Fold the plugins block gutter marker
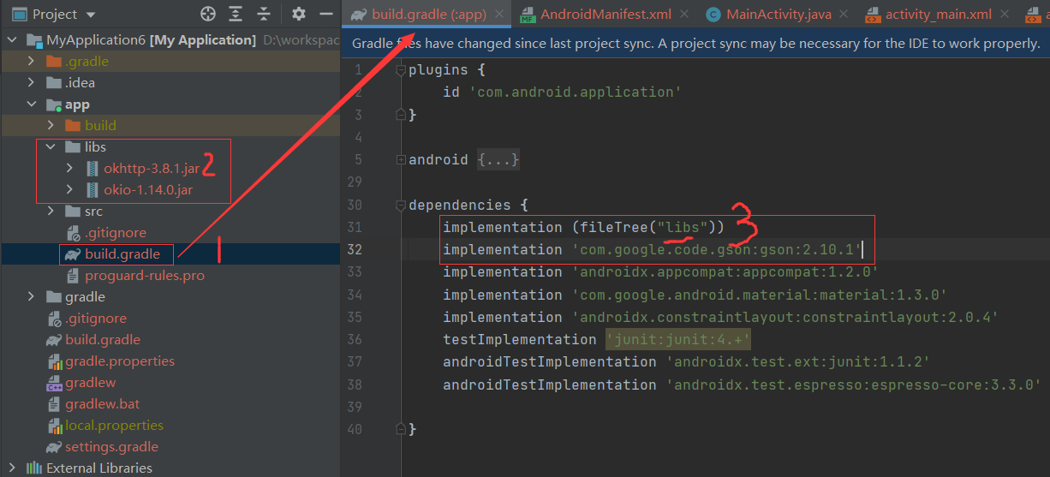 400,70
